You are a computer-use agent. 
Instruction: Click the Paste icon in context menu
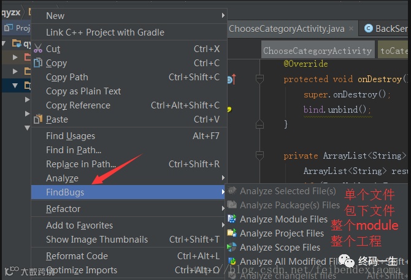37,119
